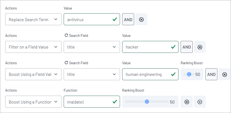
Task: Toggle AND operator after hacker value
Action: (187, 47)
